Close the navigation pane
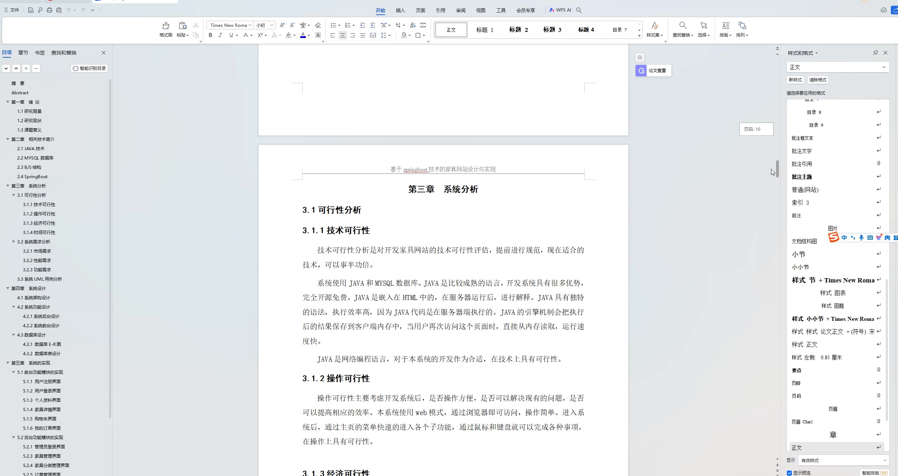The height and width of the screenshot is (476, 898). tap(104, 53)
